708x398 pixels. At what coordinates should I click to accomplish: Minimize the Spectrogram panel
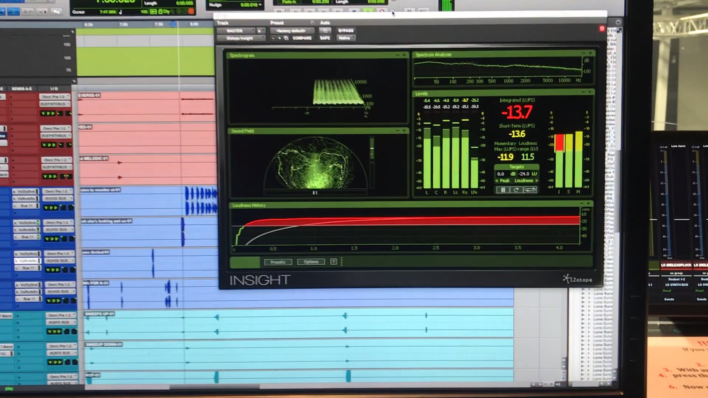pyautogui.click(x=398, y=55)
